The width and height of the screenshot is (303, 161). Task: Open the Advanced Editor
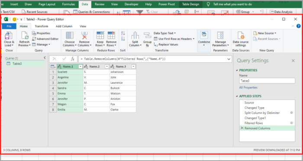click(45, 39)
